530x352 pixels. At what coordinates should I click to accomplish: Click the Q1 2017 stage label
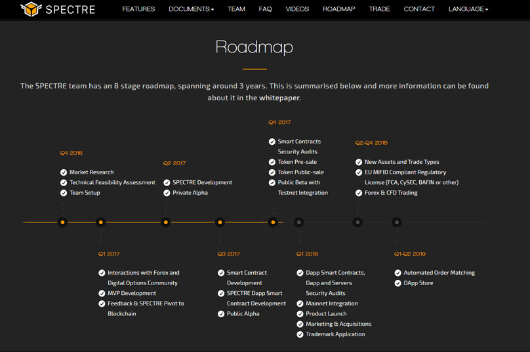click(x=109, y=254)
